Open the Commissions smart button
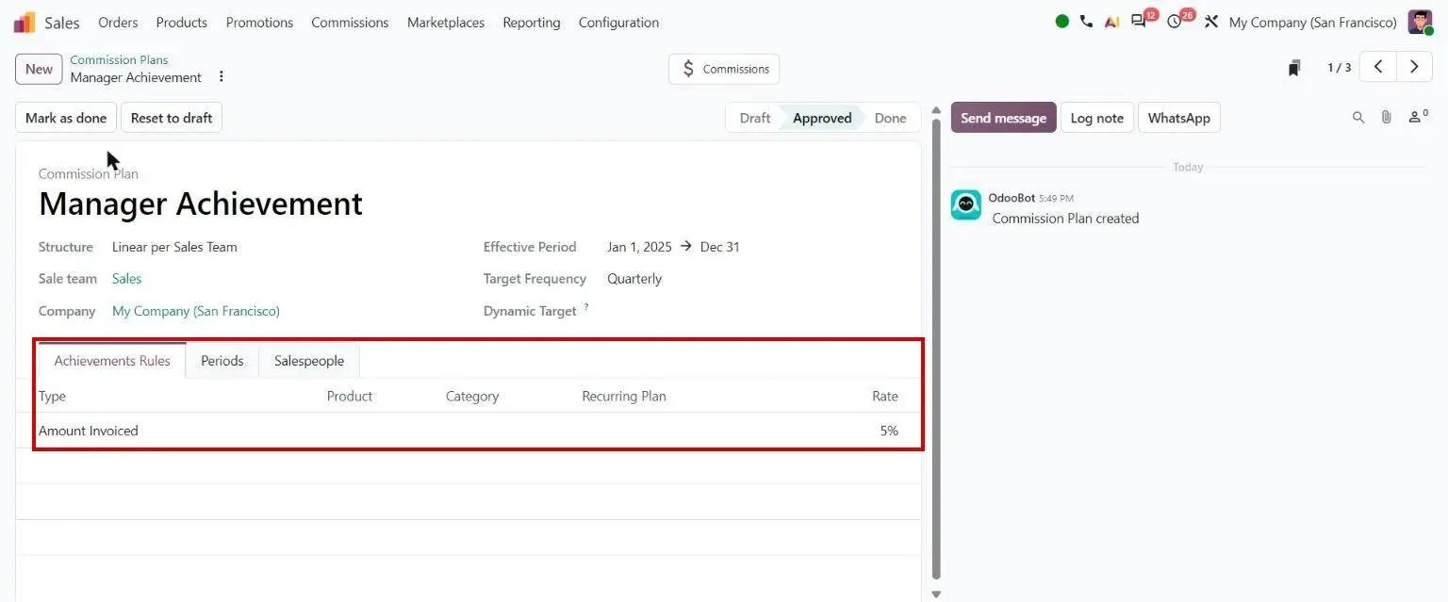Screen dimensions: 1448x602 [724, 69]
